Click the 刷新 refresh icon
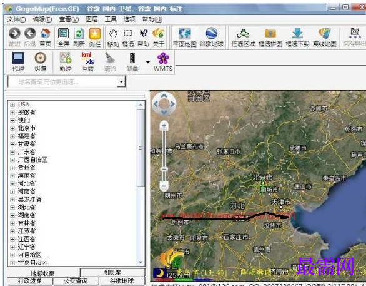This screenshot has height=286, width=366. pos(79,33)
